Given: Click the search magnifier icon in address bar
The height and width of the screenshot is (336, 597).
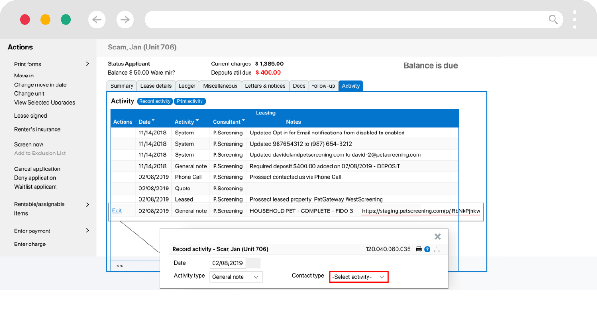Looking at the screenshot, I should [x=553, y=20].
